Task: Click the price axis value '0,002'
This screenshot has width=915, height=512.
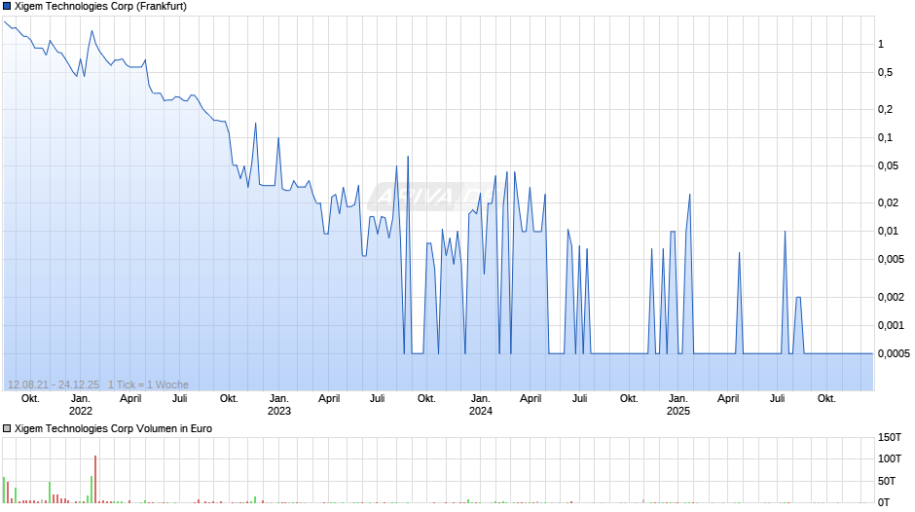Action: click(891, 297)
